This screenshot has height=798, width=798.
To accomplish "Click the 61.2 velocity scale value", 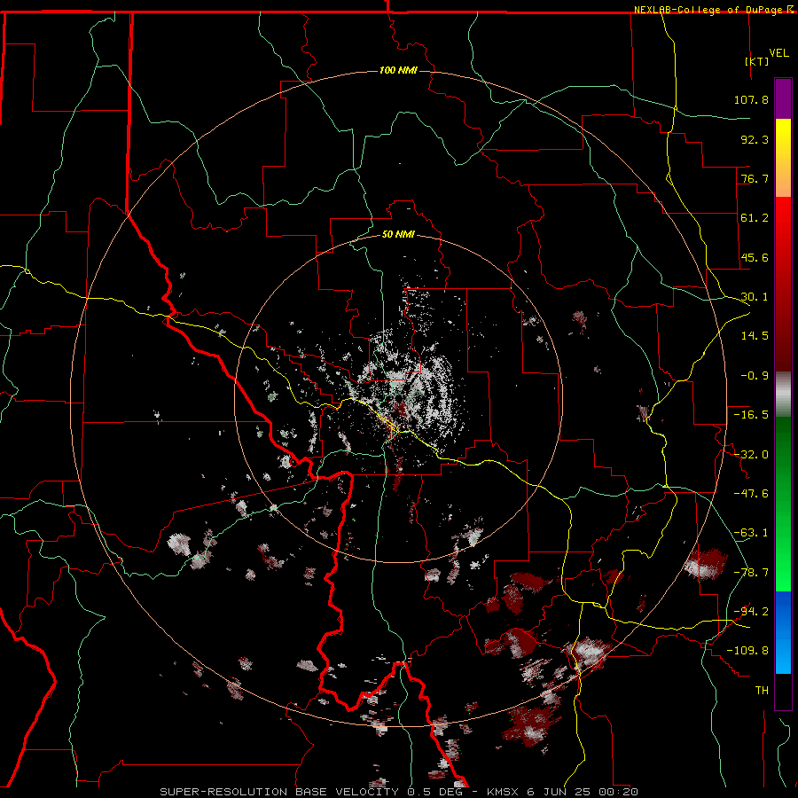I will pyautogui.click(x=755, y=218).
